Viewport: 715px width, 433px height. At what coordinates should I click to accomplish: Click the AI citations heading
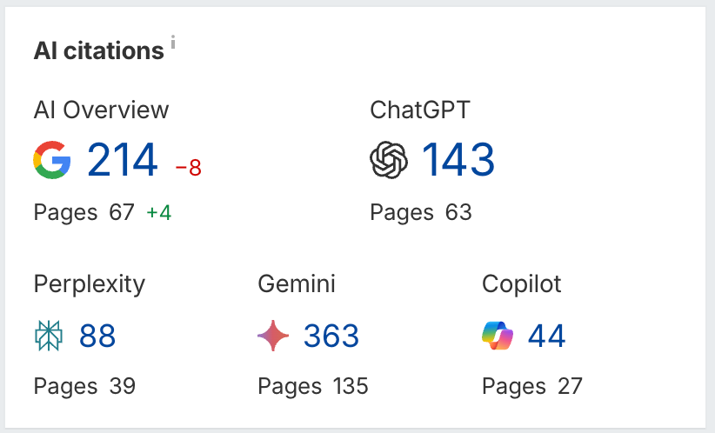click(x=98, y=50)
